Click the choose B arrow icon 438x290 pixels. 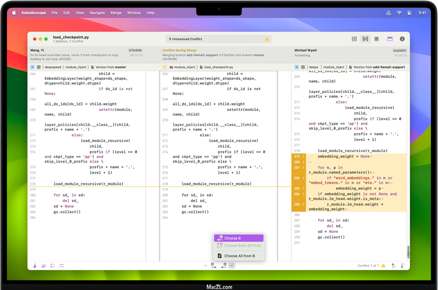(x=224, y=266)
